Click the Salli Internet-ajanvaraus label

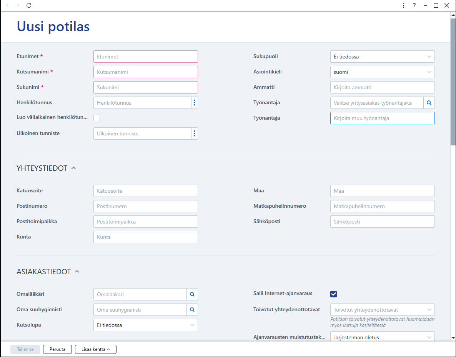click(x=283, y=293)
